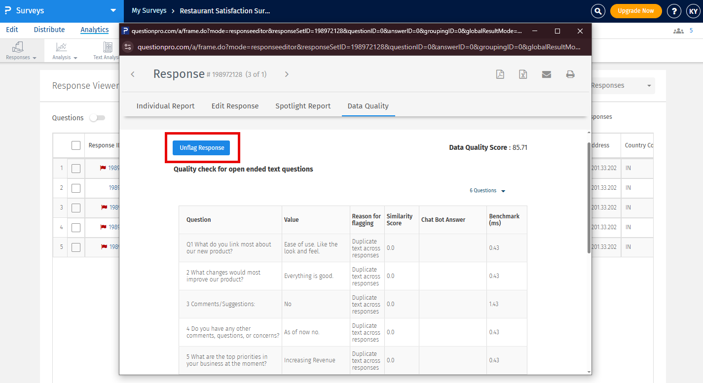This screenshot has width=703, height=383.
Task: Print the response using printer icon
Action: pyautogui.click(x=570, y=74)
